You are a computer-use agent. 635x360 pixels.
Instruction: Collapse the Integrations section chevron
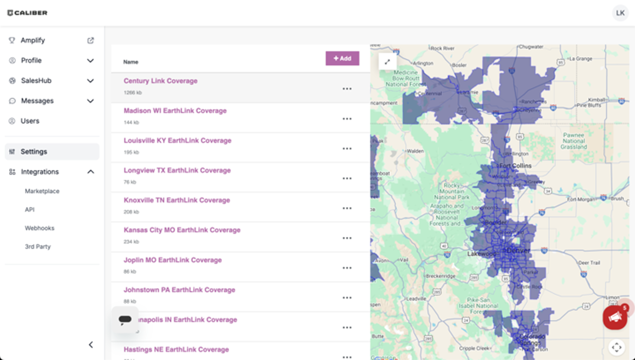click(x=91, y=172)
